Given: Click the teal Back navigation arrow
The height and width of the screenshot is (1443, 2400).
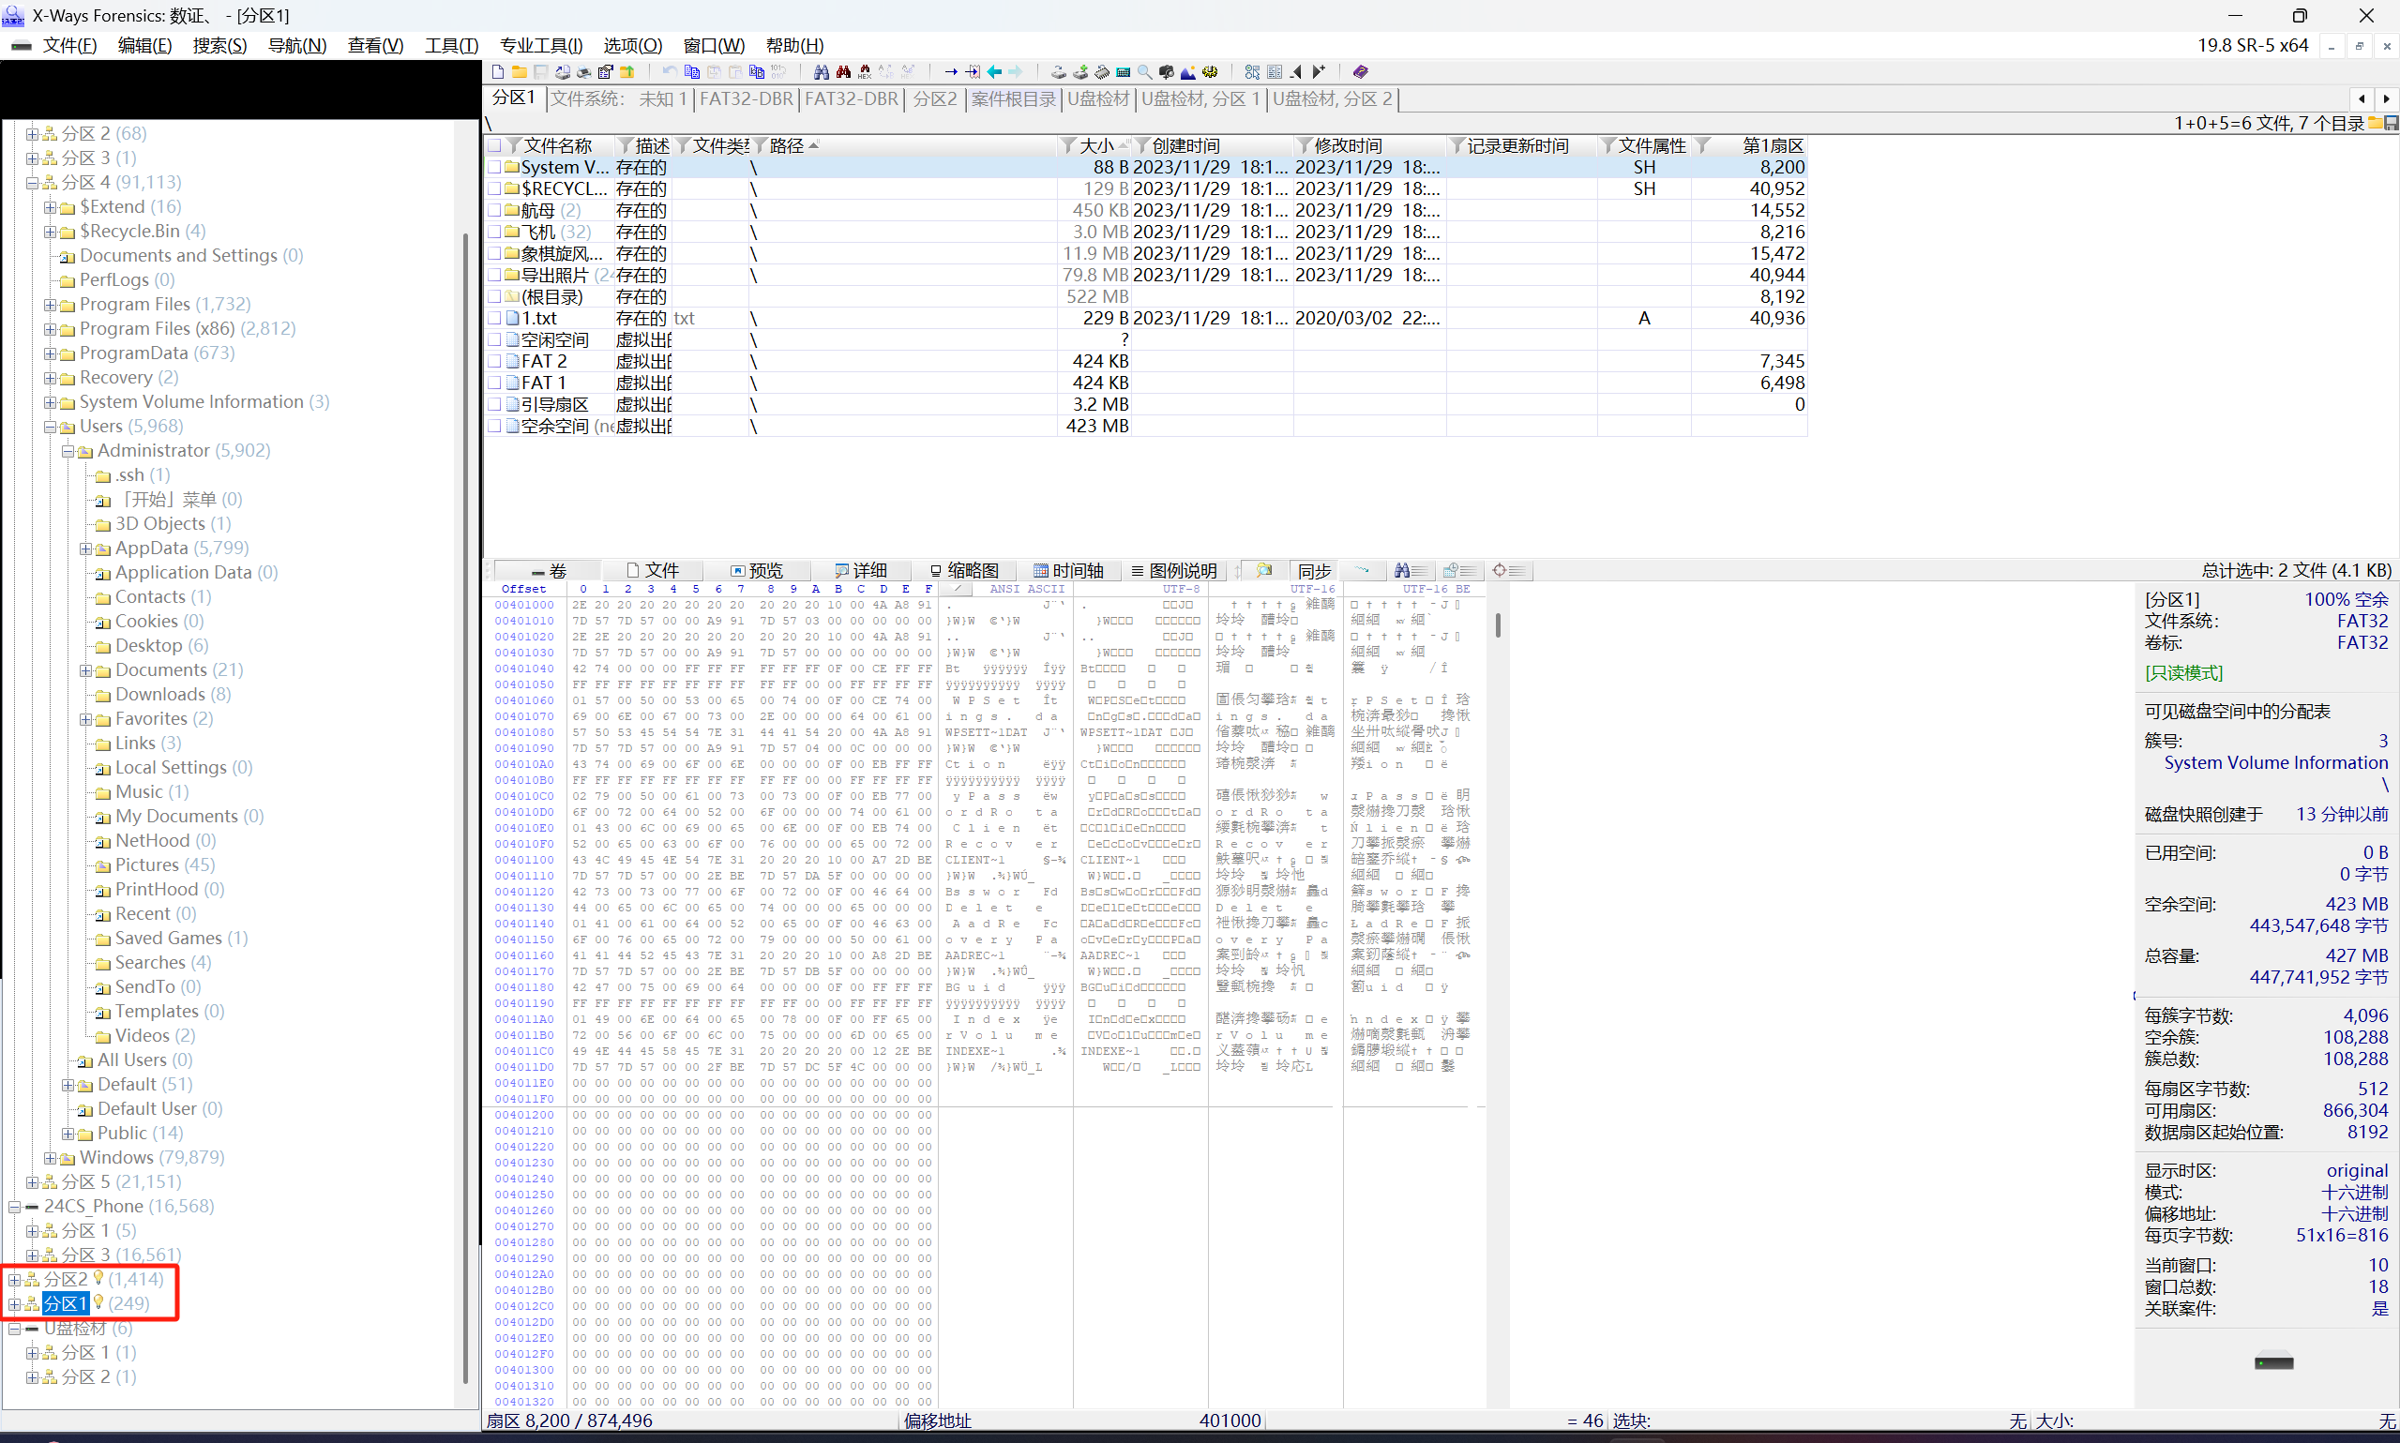Looking at the screenshot, I should pos(994,72).
